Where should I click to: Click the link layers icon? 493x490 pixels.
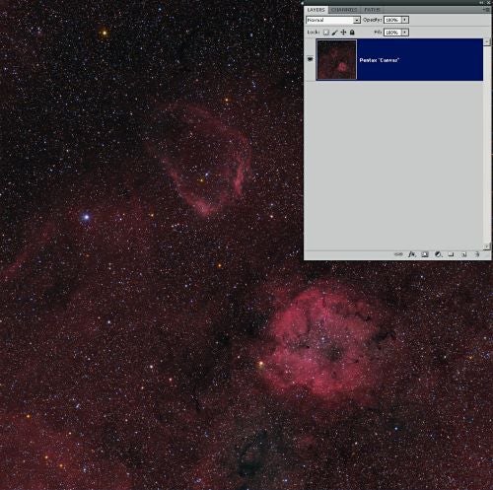click(398, 254)
